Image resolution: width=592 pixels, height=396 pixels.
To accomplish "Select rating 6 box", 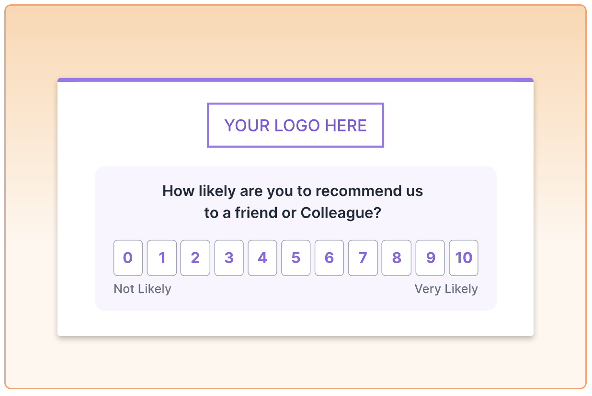I will [329, 258].
